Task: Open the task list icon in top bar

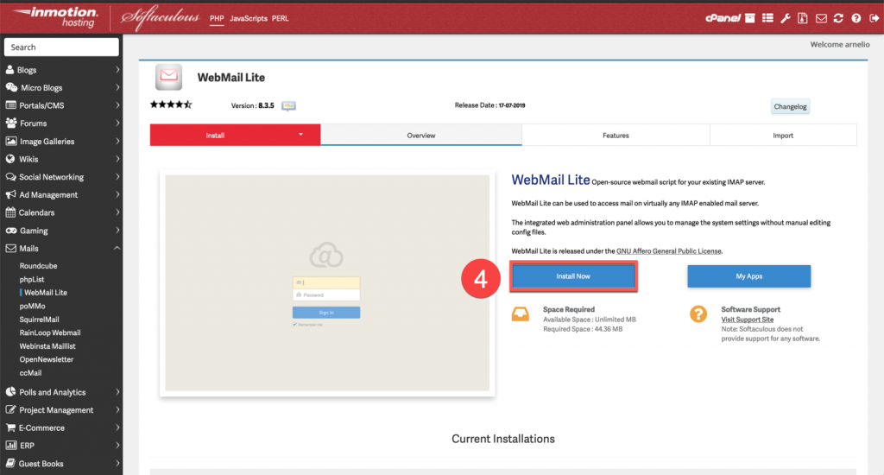Action: click(767, 18)
